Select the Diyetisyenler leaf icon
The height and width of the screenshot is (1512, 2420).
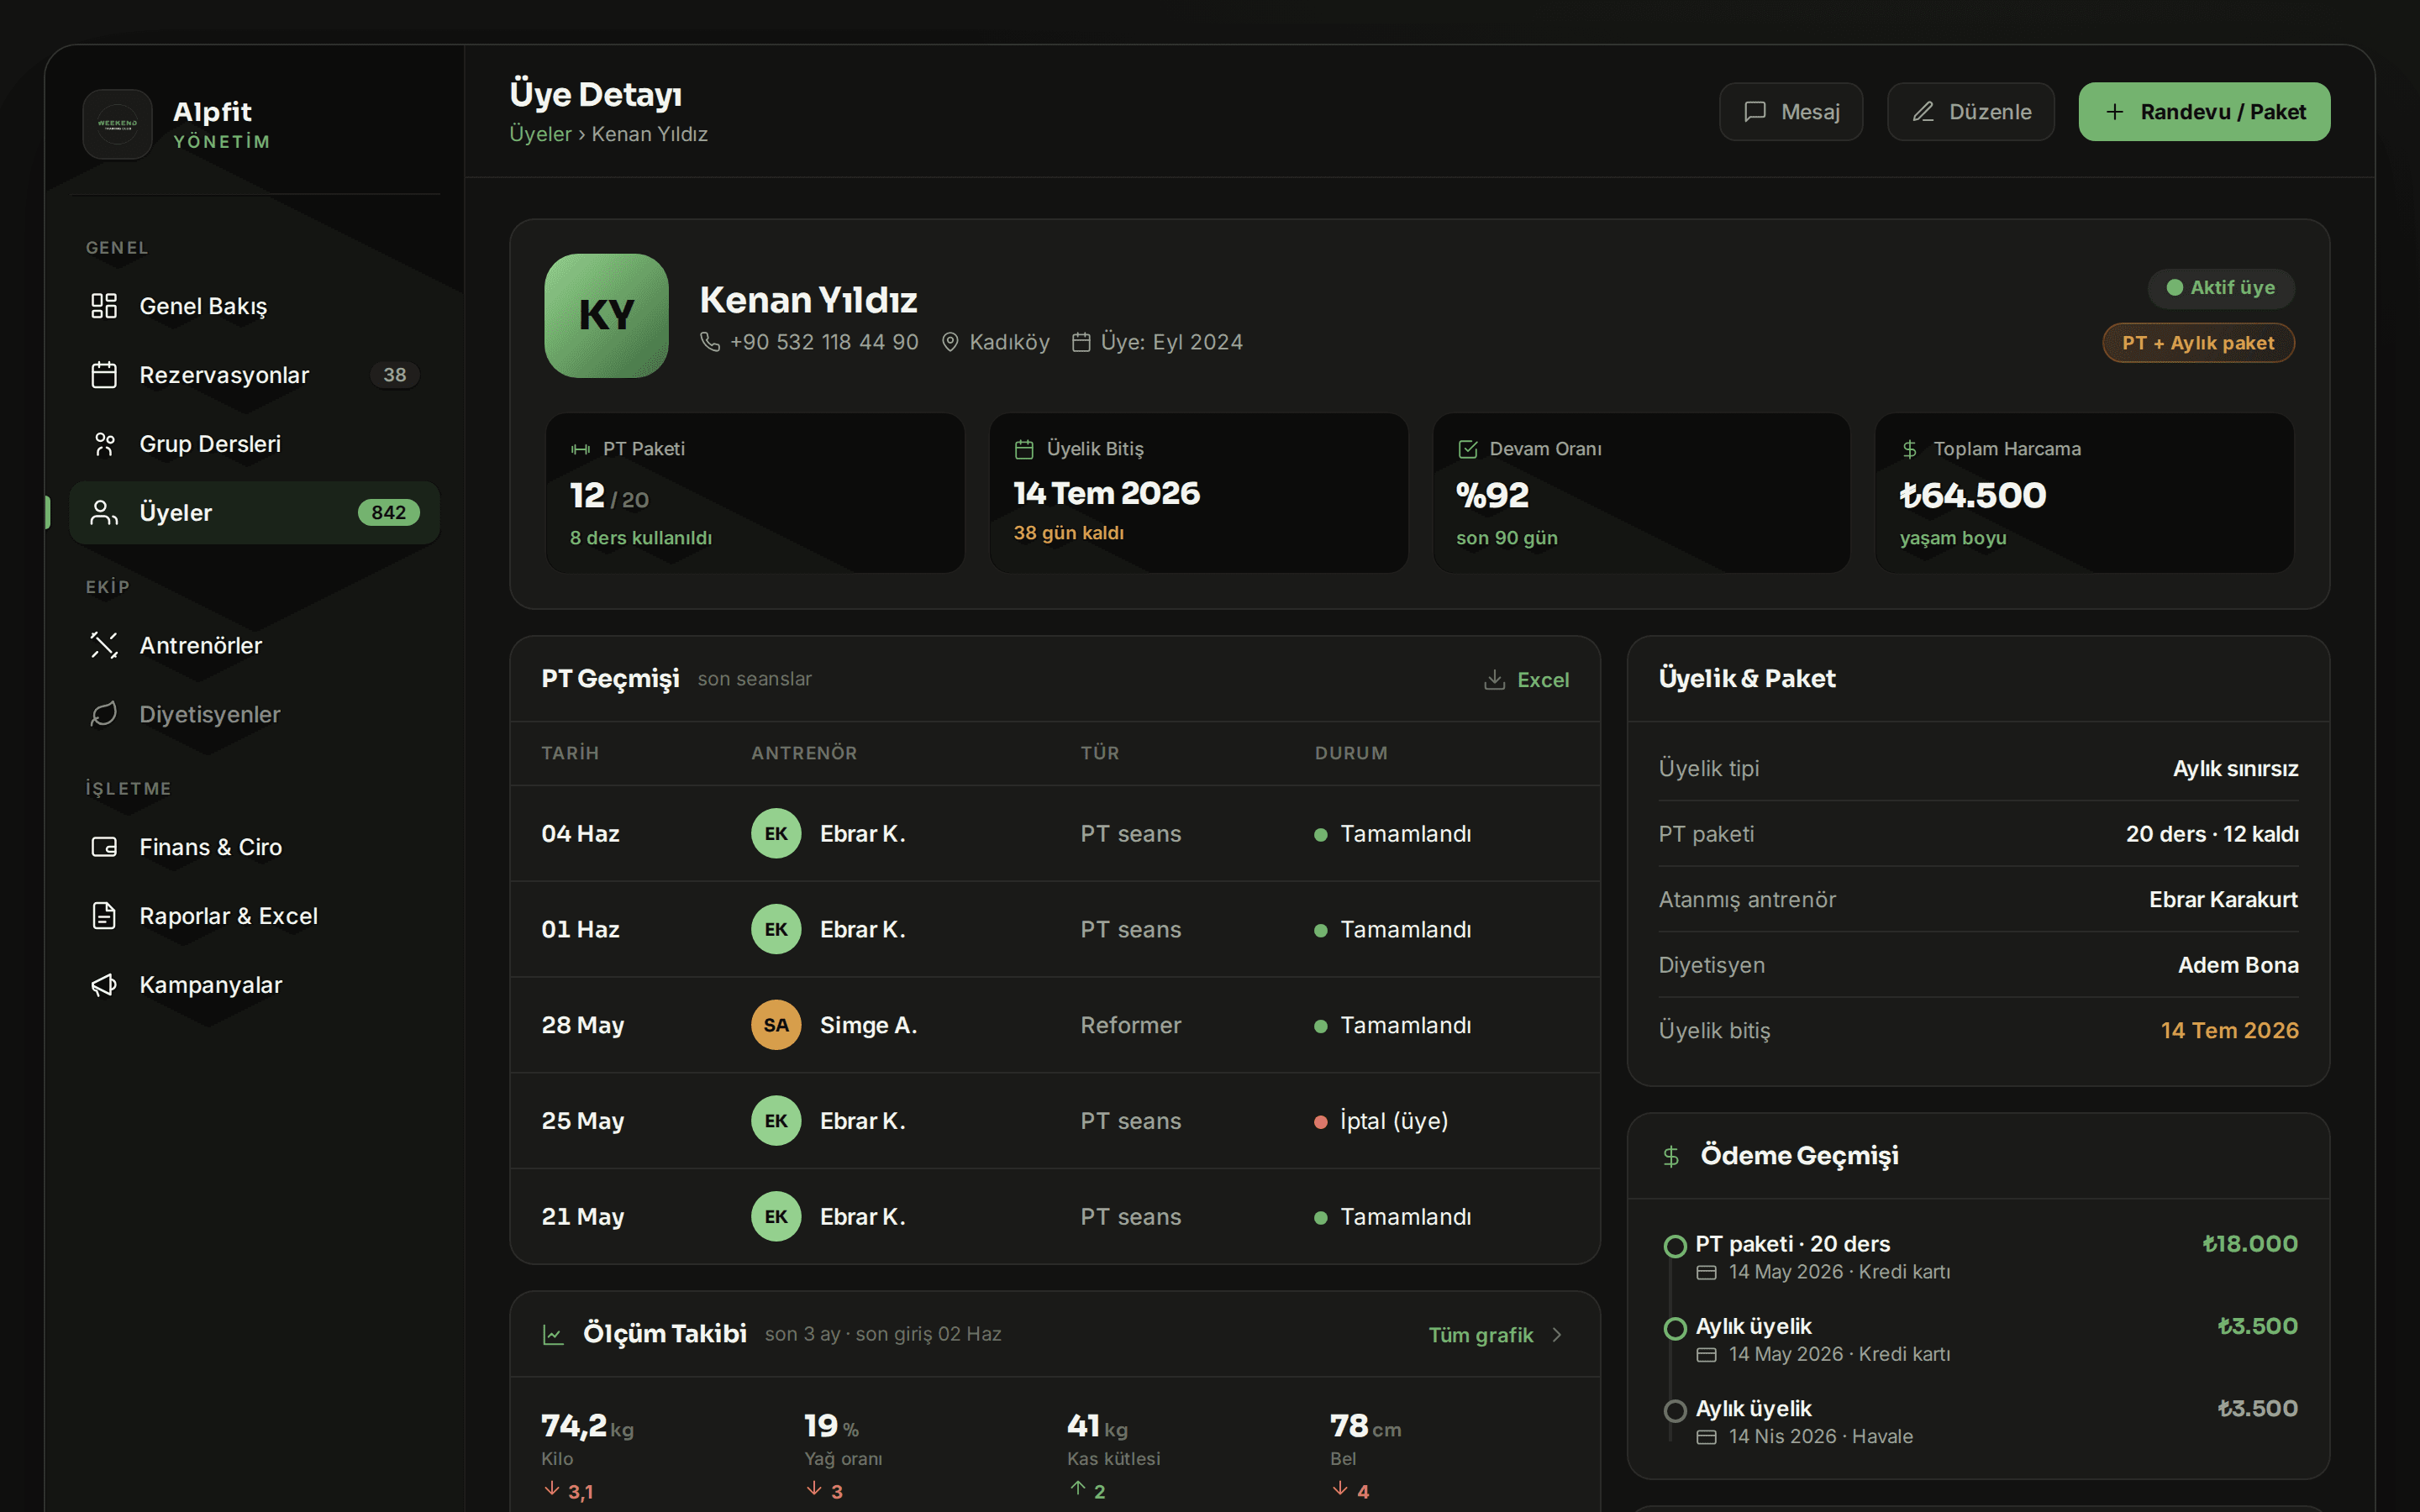click(104, 714)
